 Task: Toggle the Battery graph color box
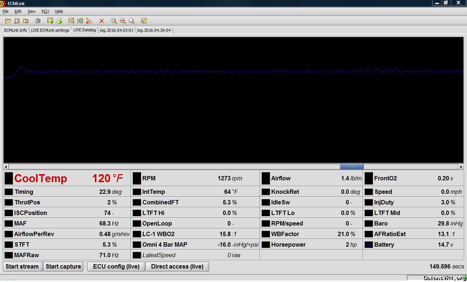tap(369, 245)
